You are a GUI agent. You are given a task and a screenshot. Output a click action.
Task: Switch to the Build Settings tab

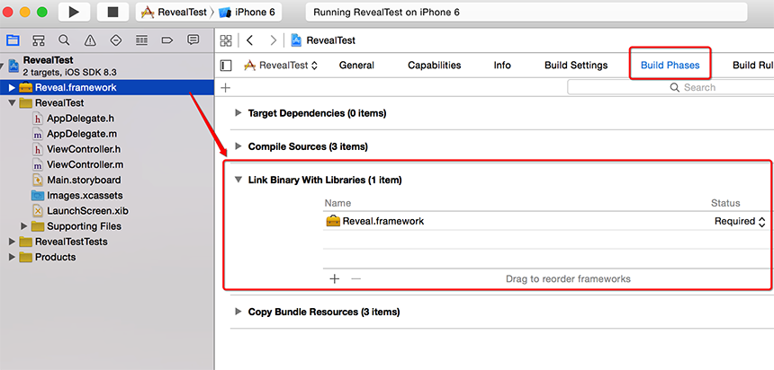(x=576, y=65)
